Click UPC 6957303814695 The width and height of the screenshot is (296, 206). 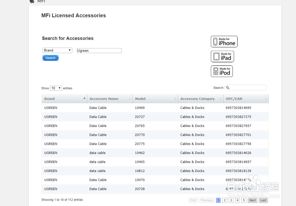coord(238,108)
